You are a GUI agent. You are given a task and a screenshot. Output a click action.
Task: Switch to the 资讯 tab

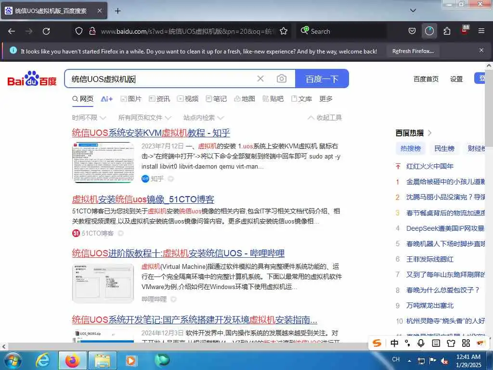[x=159, y=99]
